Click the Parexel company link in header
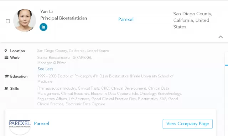228x136 pixels. coord(126,20)
